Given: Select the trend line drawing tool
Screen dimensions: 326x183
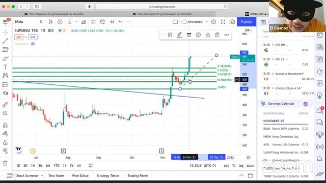Looking at the screenshot, I should [x=6, y=41].
